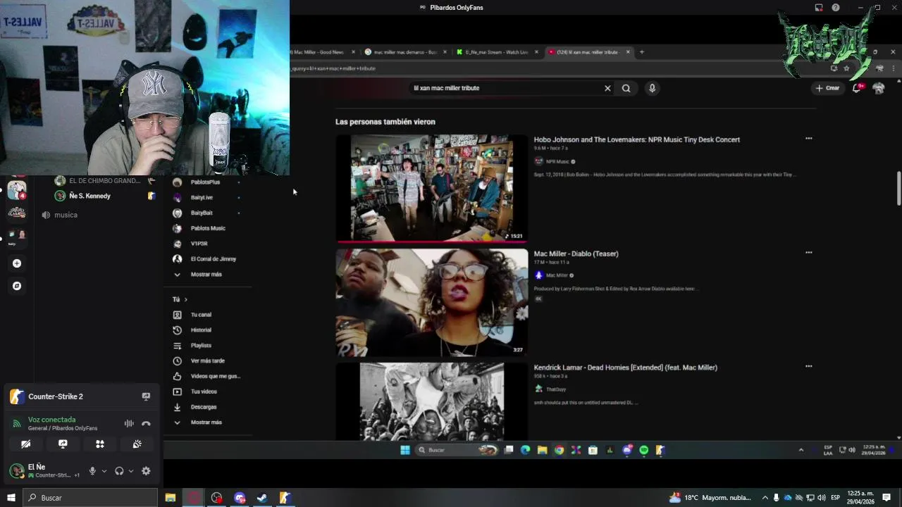
Task: Open the YouTube account avatar menu
Action: click(879, 88)
